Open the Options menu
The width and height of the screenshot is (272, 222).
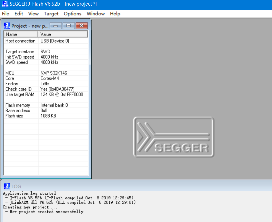click(72, 14)
